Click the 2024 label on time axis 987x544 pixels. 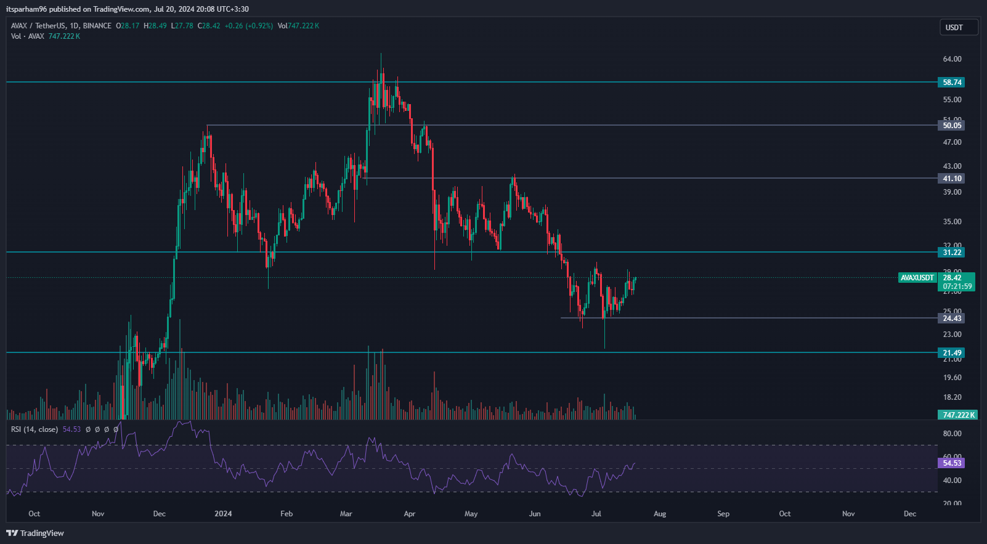[x=223, y=514]
